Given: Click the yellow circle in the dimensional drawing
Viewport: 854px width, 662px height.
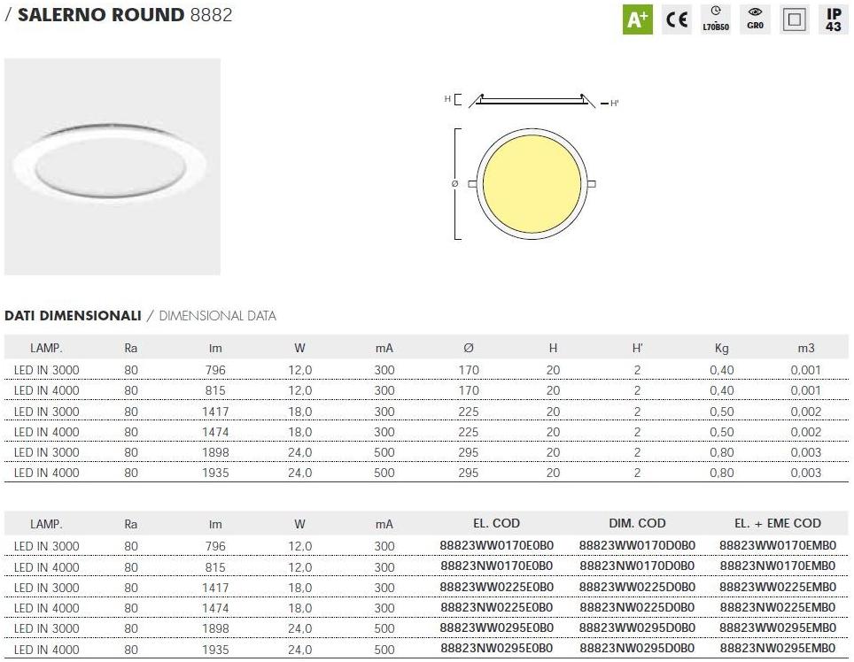Looking at the screenshot, I should coord(532,183).
